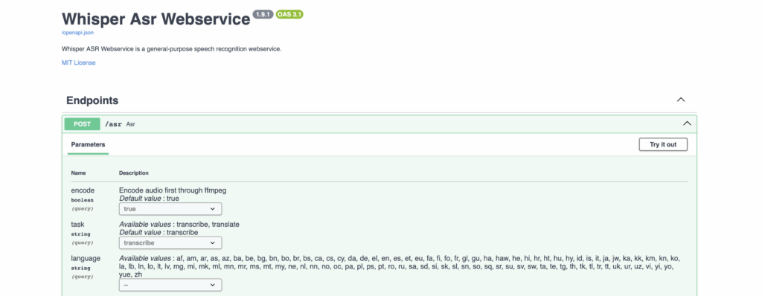Collapse the POST /asr operation chevron
762x296 pixels.
pyautogui.click(x=687, y=123)
